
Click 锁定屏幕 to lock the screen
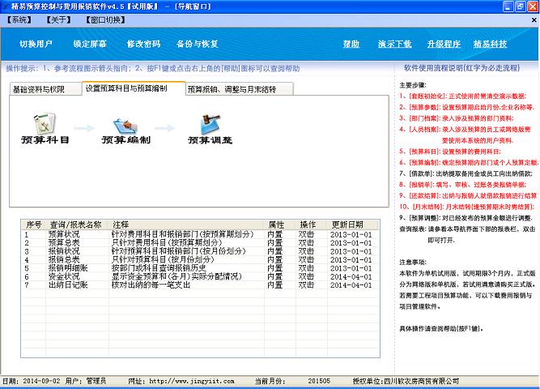[x=90, y=44]
